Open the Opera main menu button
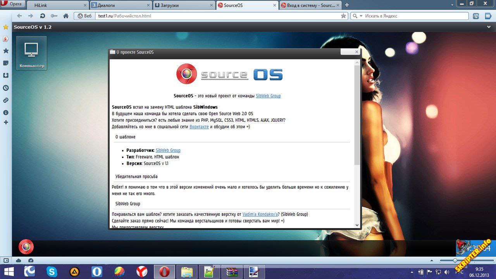 (13, 4)
